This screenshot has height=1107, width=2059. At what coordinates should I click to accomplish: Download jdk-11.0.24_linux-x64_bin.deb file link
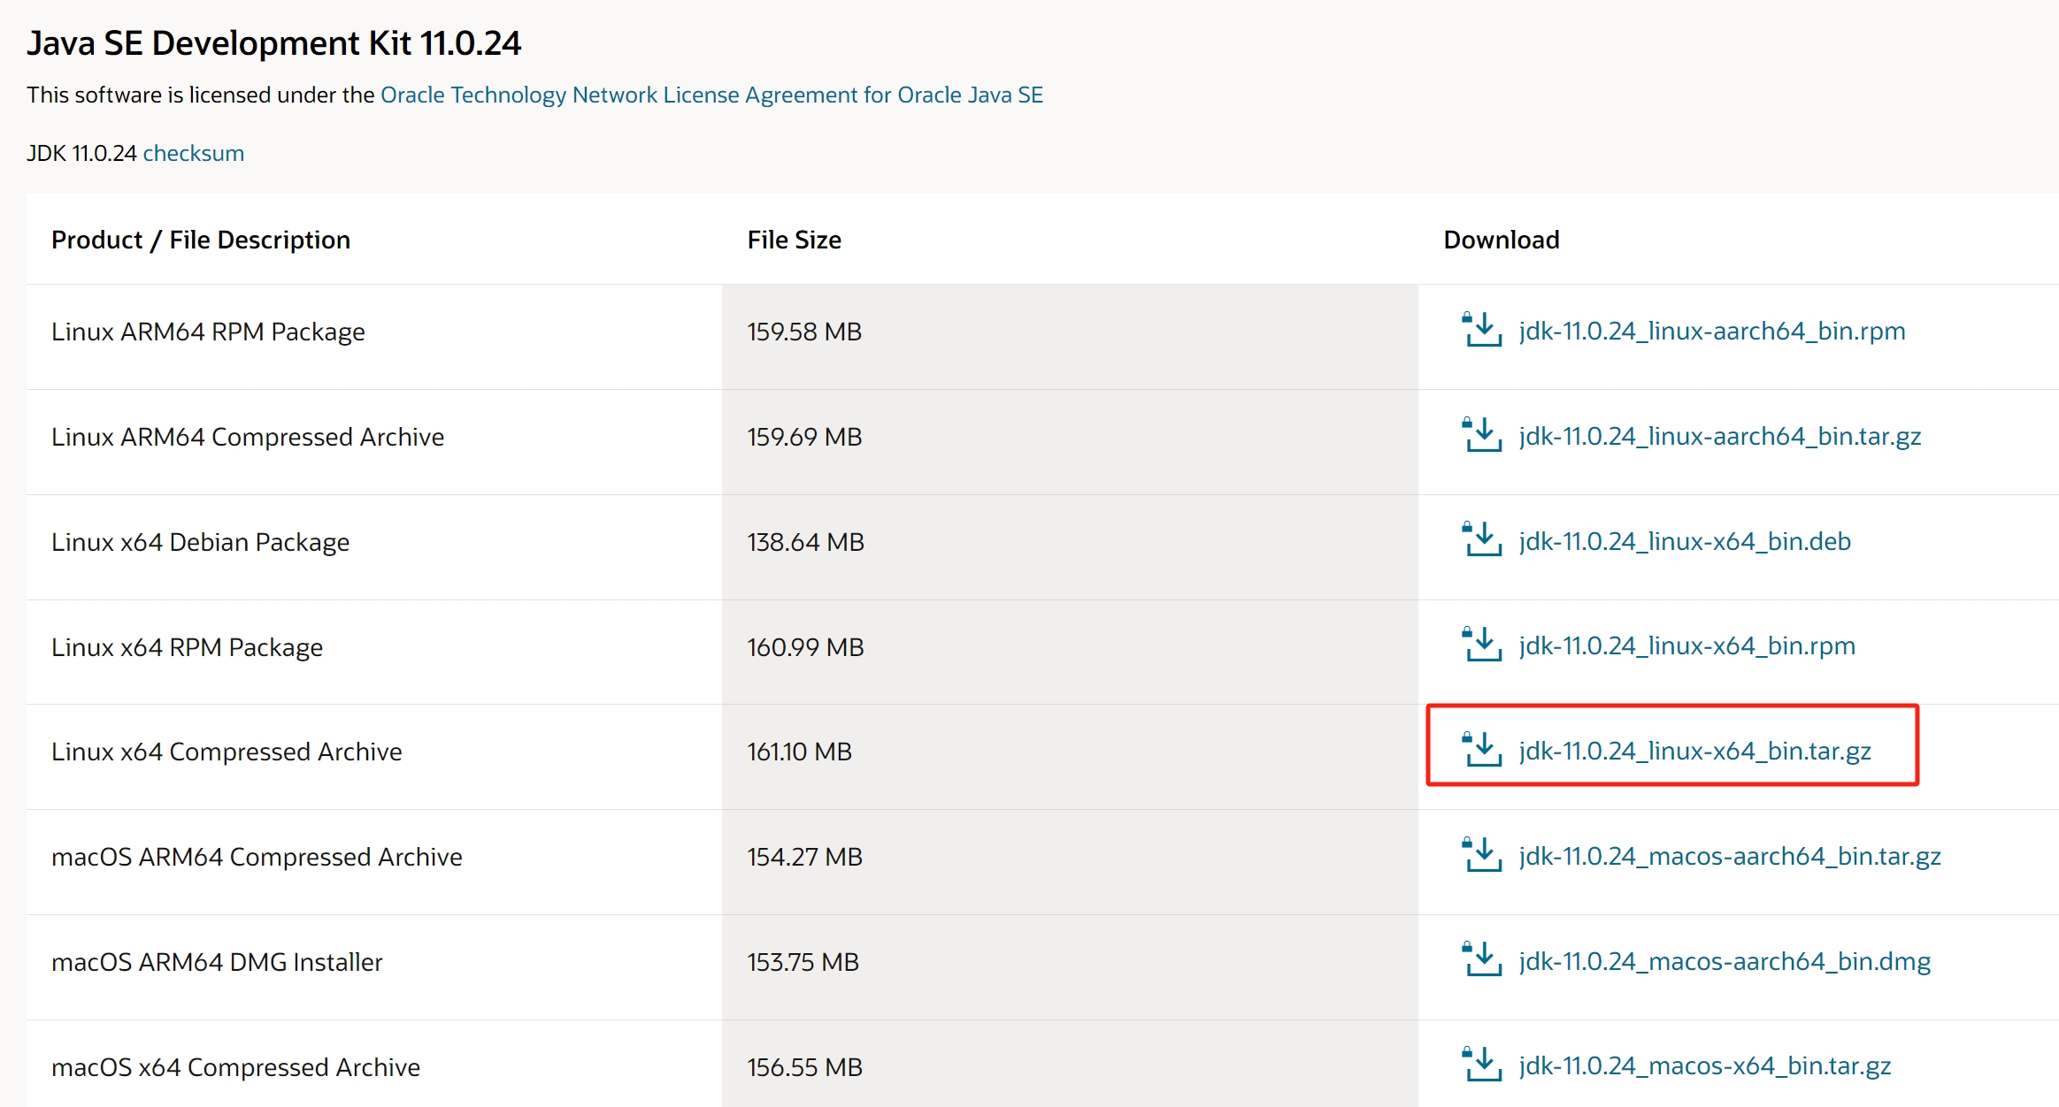1685,541
